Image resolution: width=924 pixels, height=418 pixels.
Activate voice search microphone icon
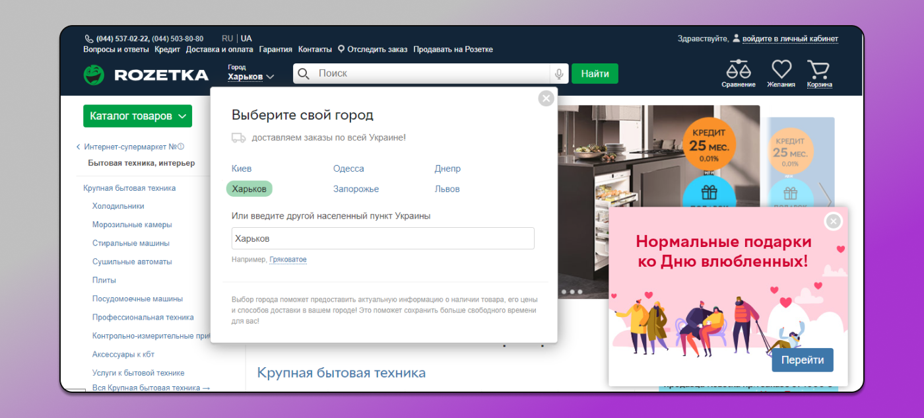click(x=559, y=73)
